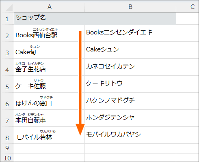Click empty cell A9

point(50,149)
